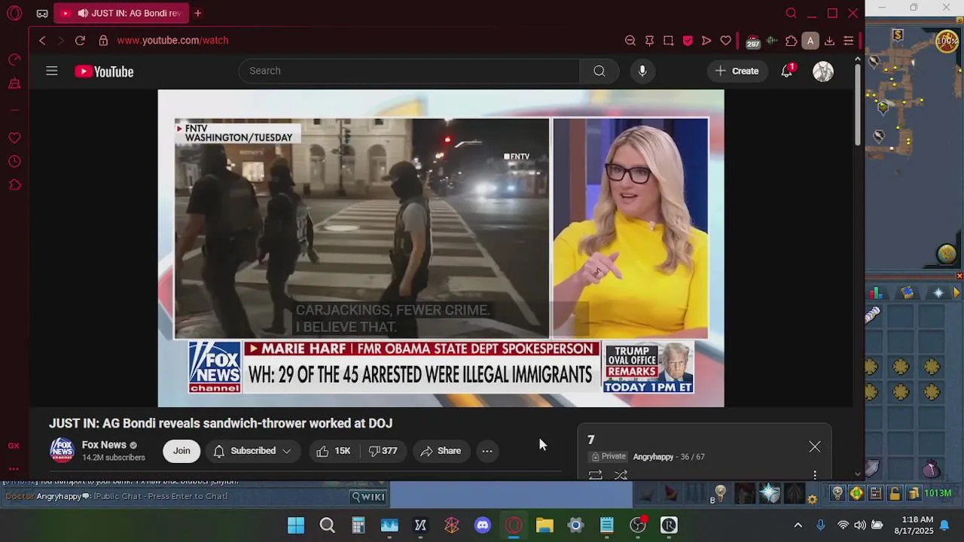
Task: Click the YouTube search magnifier button
Action: (599, 71)
